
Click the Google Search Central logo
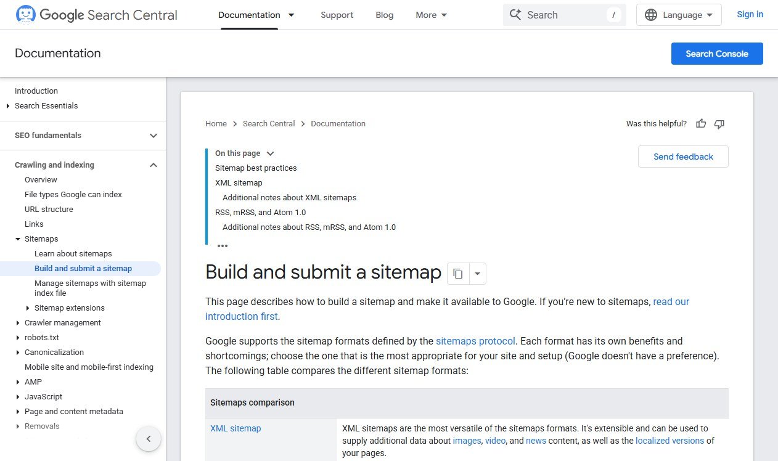click(96, 15)
